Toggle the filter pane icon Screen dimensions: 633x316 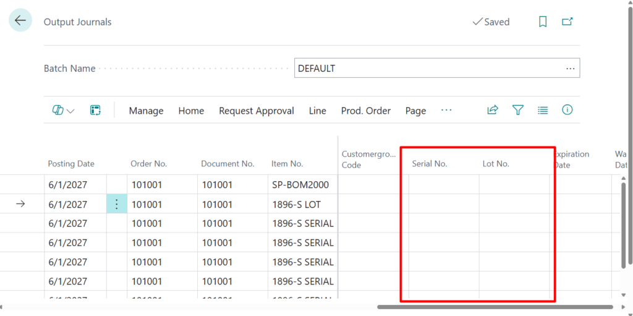(518, 110)
